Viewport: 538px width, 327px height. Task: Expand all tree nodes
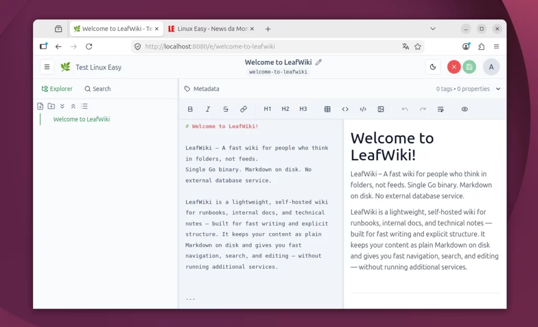[x=62, y=106]
